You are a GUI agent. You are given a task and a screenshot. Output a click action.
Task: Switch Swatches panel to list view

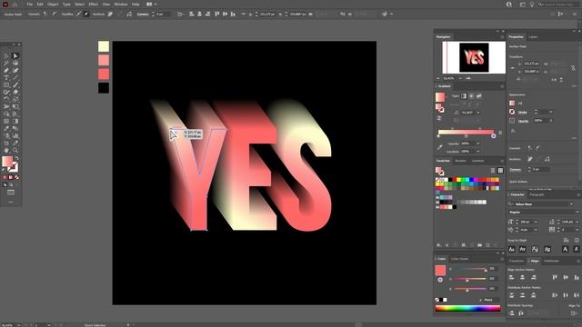[x=493, y=171]
